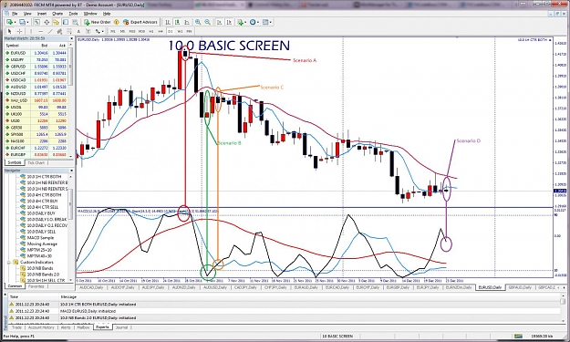Image resolution: width=570 pixels, height=342 pixels.
Task: Click the Zoom Out magnifier icon
Action: (x=207, y=22)
